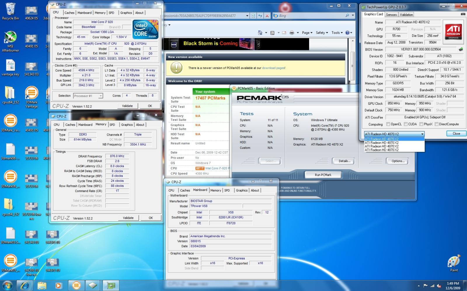Image resolution: width=467 pixels, height=291 pixels.
Task: Enable the PhysX checkbox in GPU-Z
Action: [421, 124]
